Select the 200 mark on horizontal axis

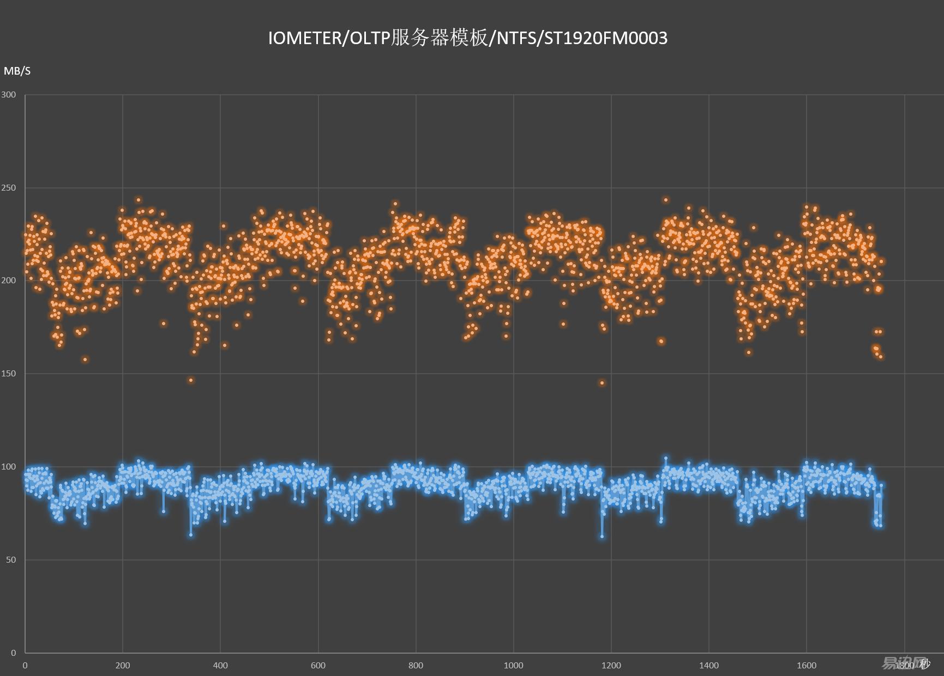(x=123, y=666)
